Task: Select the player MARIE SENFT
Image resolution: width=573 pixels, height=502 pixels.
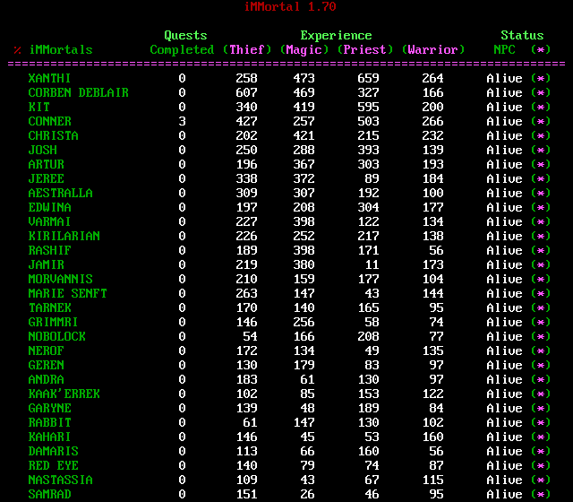Action: pos(67,294)
